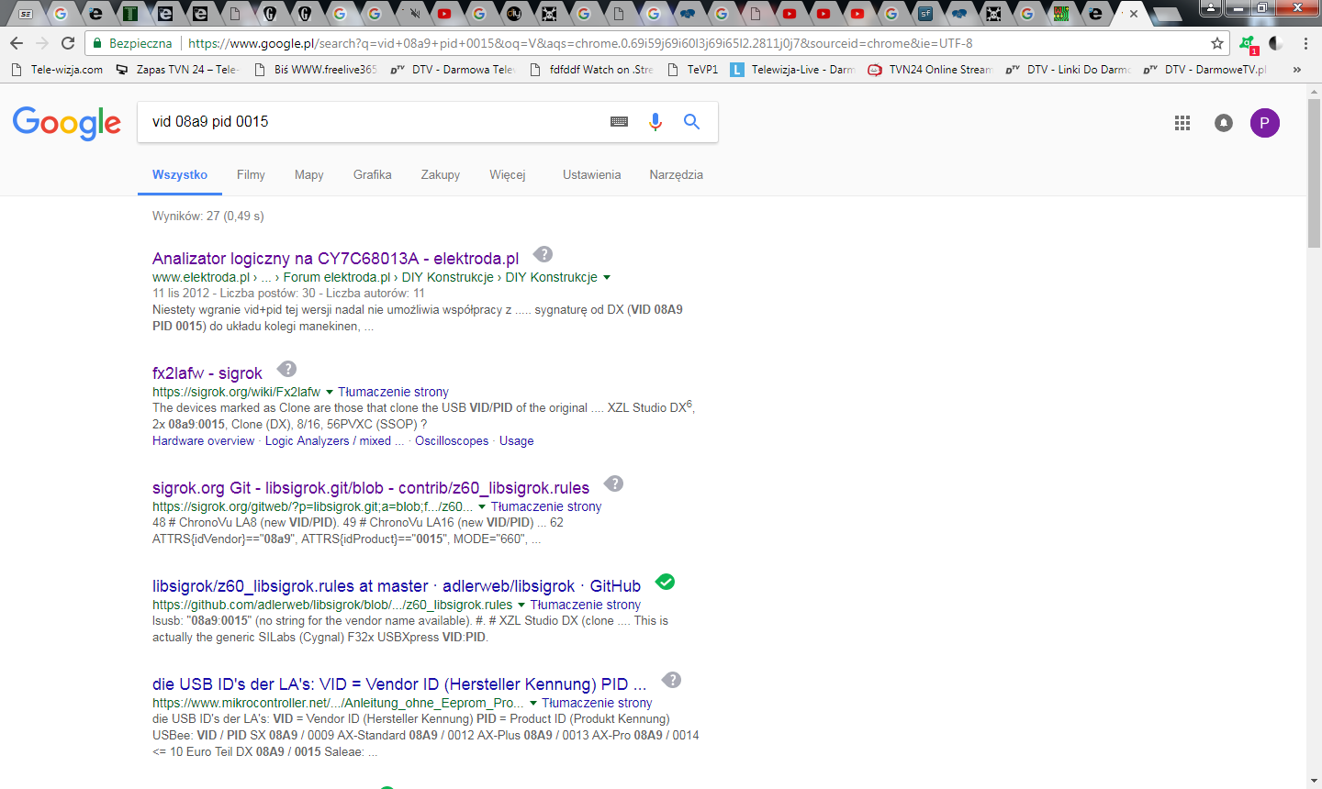1322x789 pixels.
Task: Switch to the Filmy results tab
Action: 251,174
